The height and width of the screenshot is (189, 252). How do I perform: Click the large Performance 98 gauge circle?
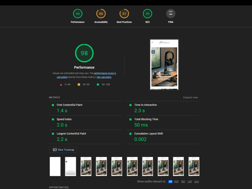pos(84,53)
